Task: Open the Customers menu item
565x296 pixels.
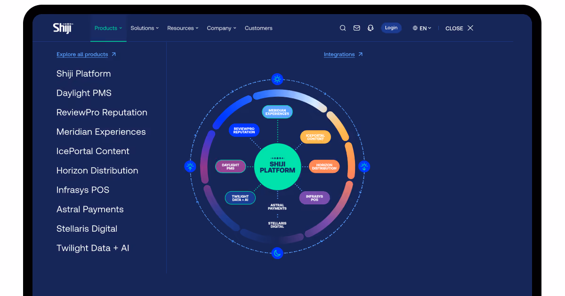Action: pyautogui.click(x=258, y=28)
